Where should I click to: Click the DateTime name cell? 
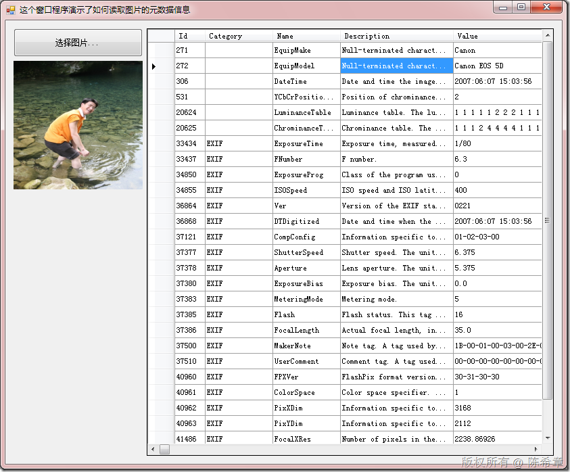[306, 81]
